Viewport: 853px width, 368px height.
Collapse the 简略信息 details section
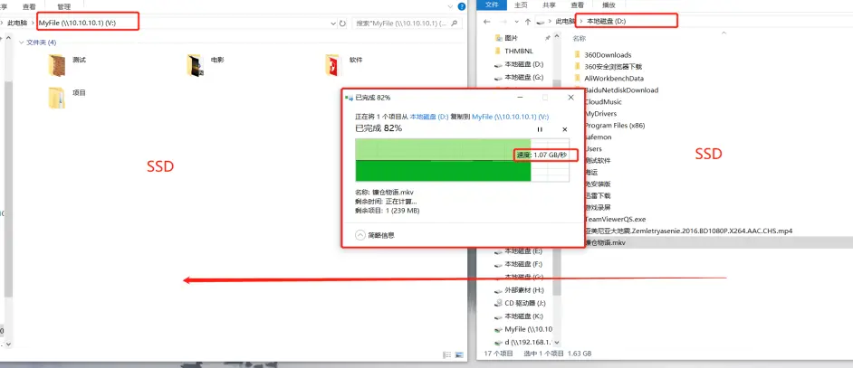(360, 234)
